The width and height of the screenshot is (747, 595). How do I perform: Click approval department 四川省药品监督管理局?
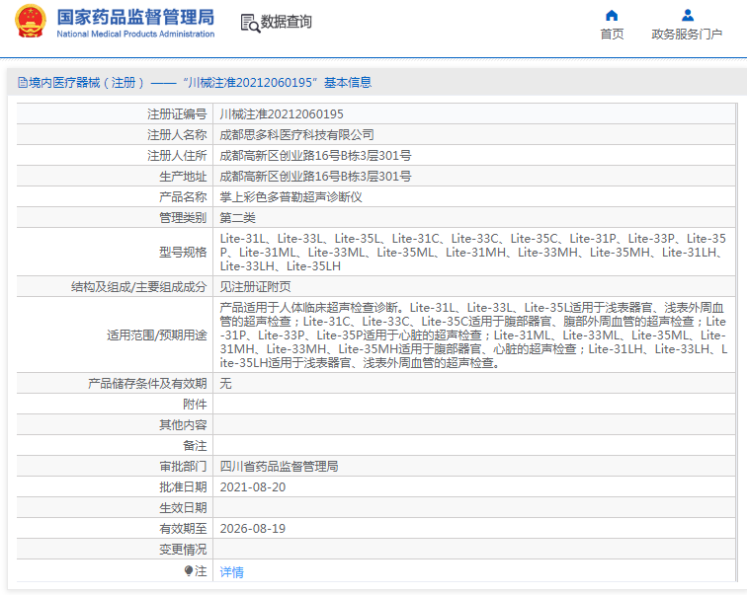(x=279, y=466)
